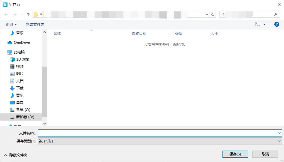Expand the 文件名 history dropdown
This screenshot has height=162, width=284.
coord(279,133)
